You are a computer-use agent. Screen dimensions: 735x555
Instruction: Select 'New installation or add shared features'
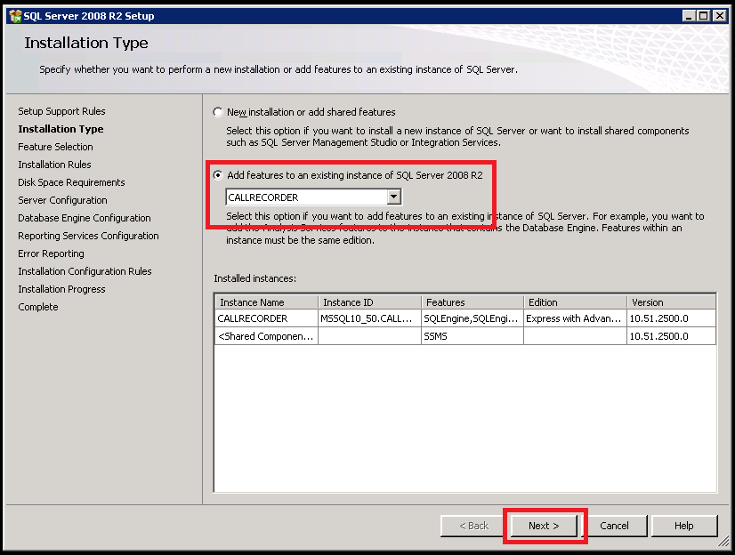click(218, 111)
